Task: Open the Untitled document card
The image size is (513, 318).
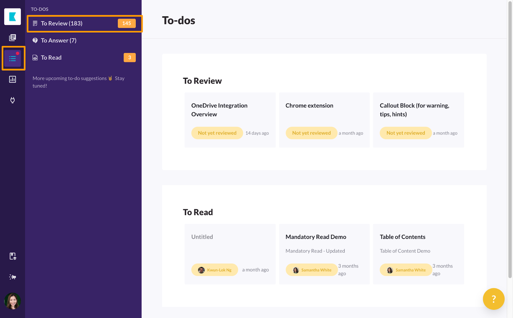Action: [x=202, y=237]
